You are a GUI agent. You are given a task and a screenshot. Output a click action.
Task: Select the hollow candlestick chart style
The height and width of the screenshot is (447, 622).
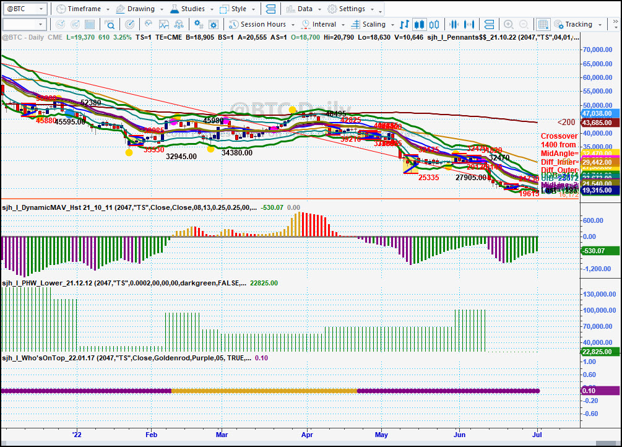[x=434, y=25]
